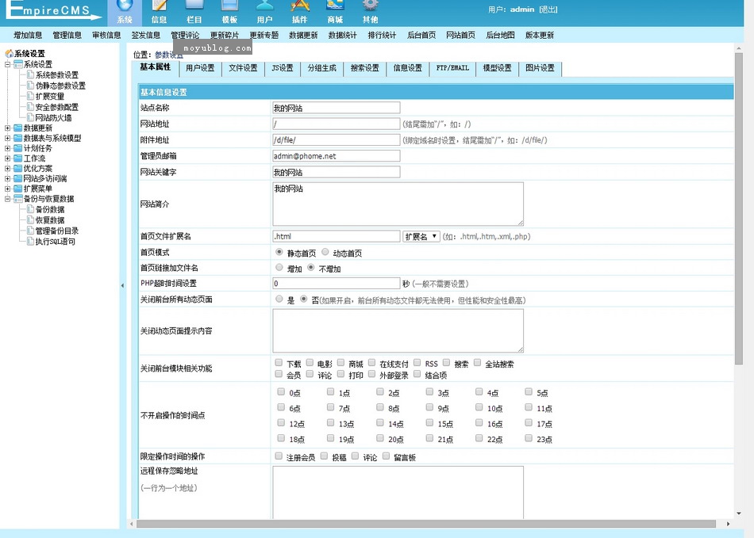
Task: Open the 商城 section icon in top navigation
Action: [335, 6]
